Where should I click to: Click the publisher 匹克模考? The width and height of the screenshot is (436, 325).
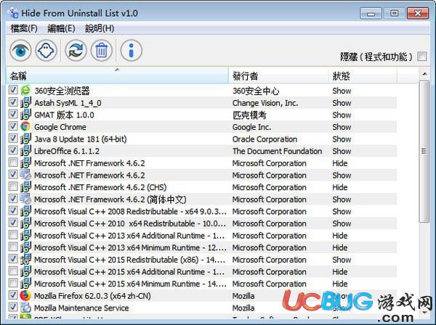249,115
